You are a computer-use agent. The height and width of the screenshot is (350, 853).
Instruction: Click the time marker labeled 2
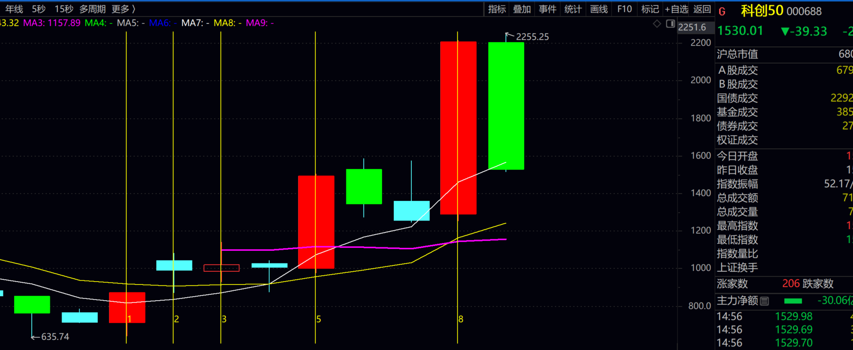click(176, 319)
